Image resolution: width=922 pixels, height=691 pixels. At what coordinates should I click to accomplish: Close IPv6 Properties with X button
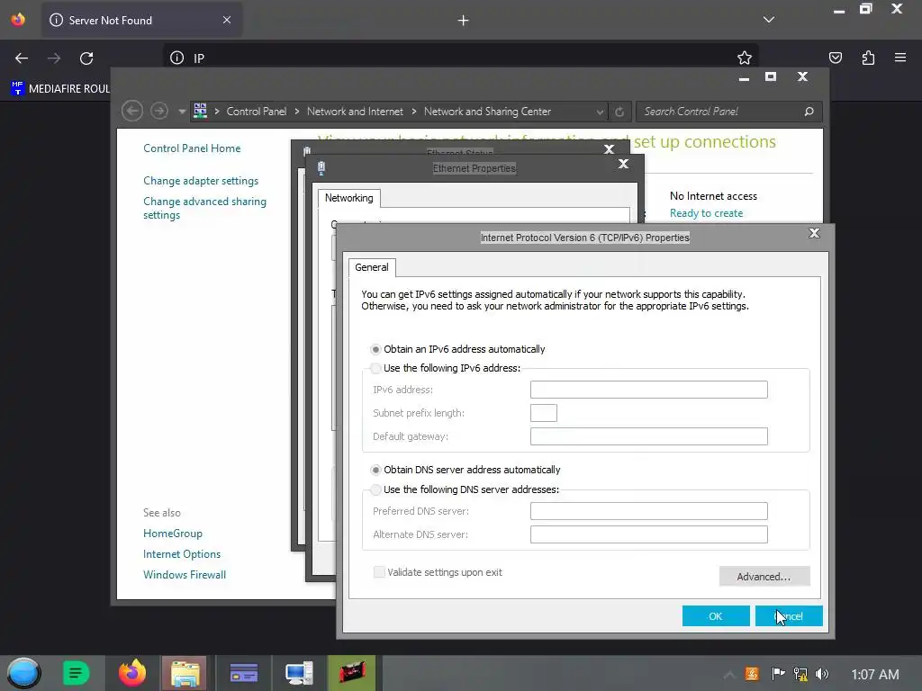tap(814, 233)
